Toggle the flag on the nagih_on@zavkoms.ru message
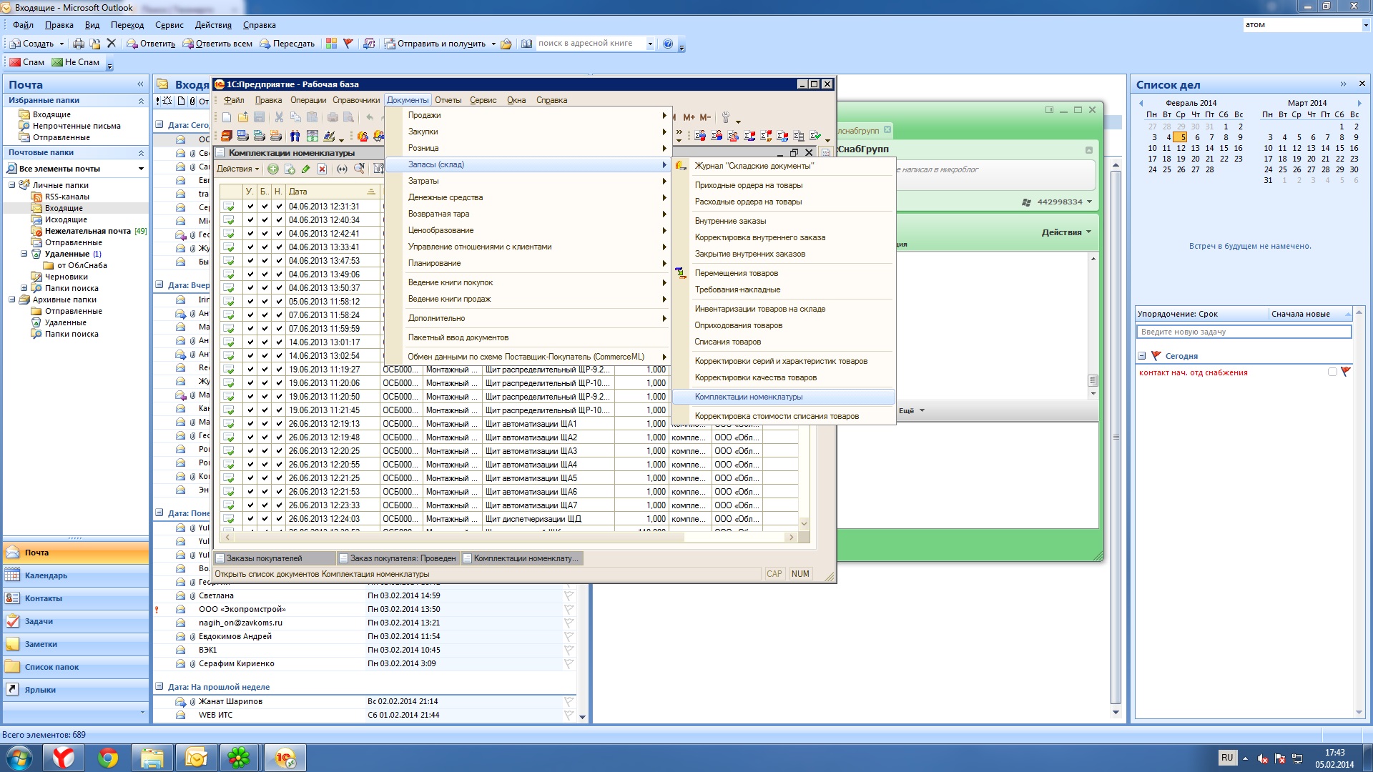The height and width of the screenshot is (772, 1373). [569, 623]
